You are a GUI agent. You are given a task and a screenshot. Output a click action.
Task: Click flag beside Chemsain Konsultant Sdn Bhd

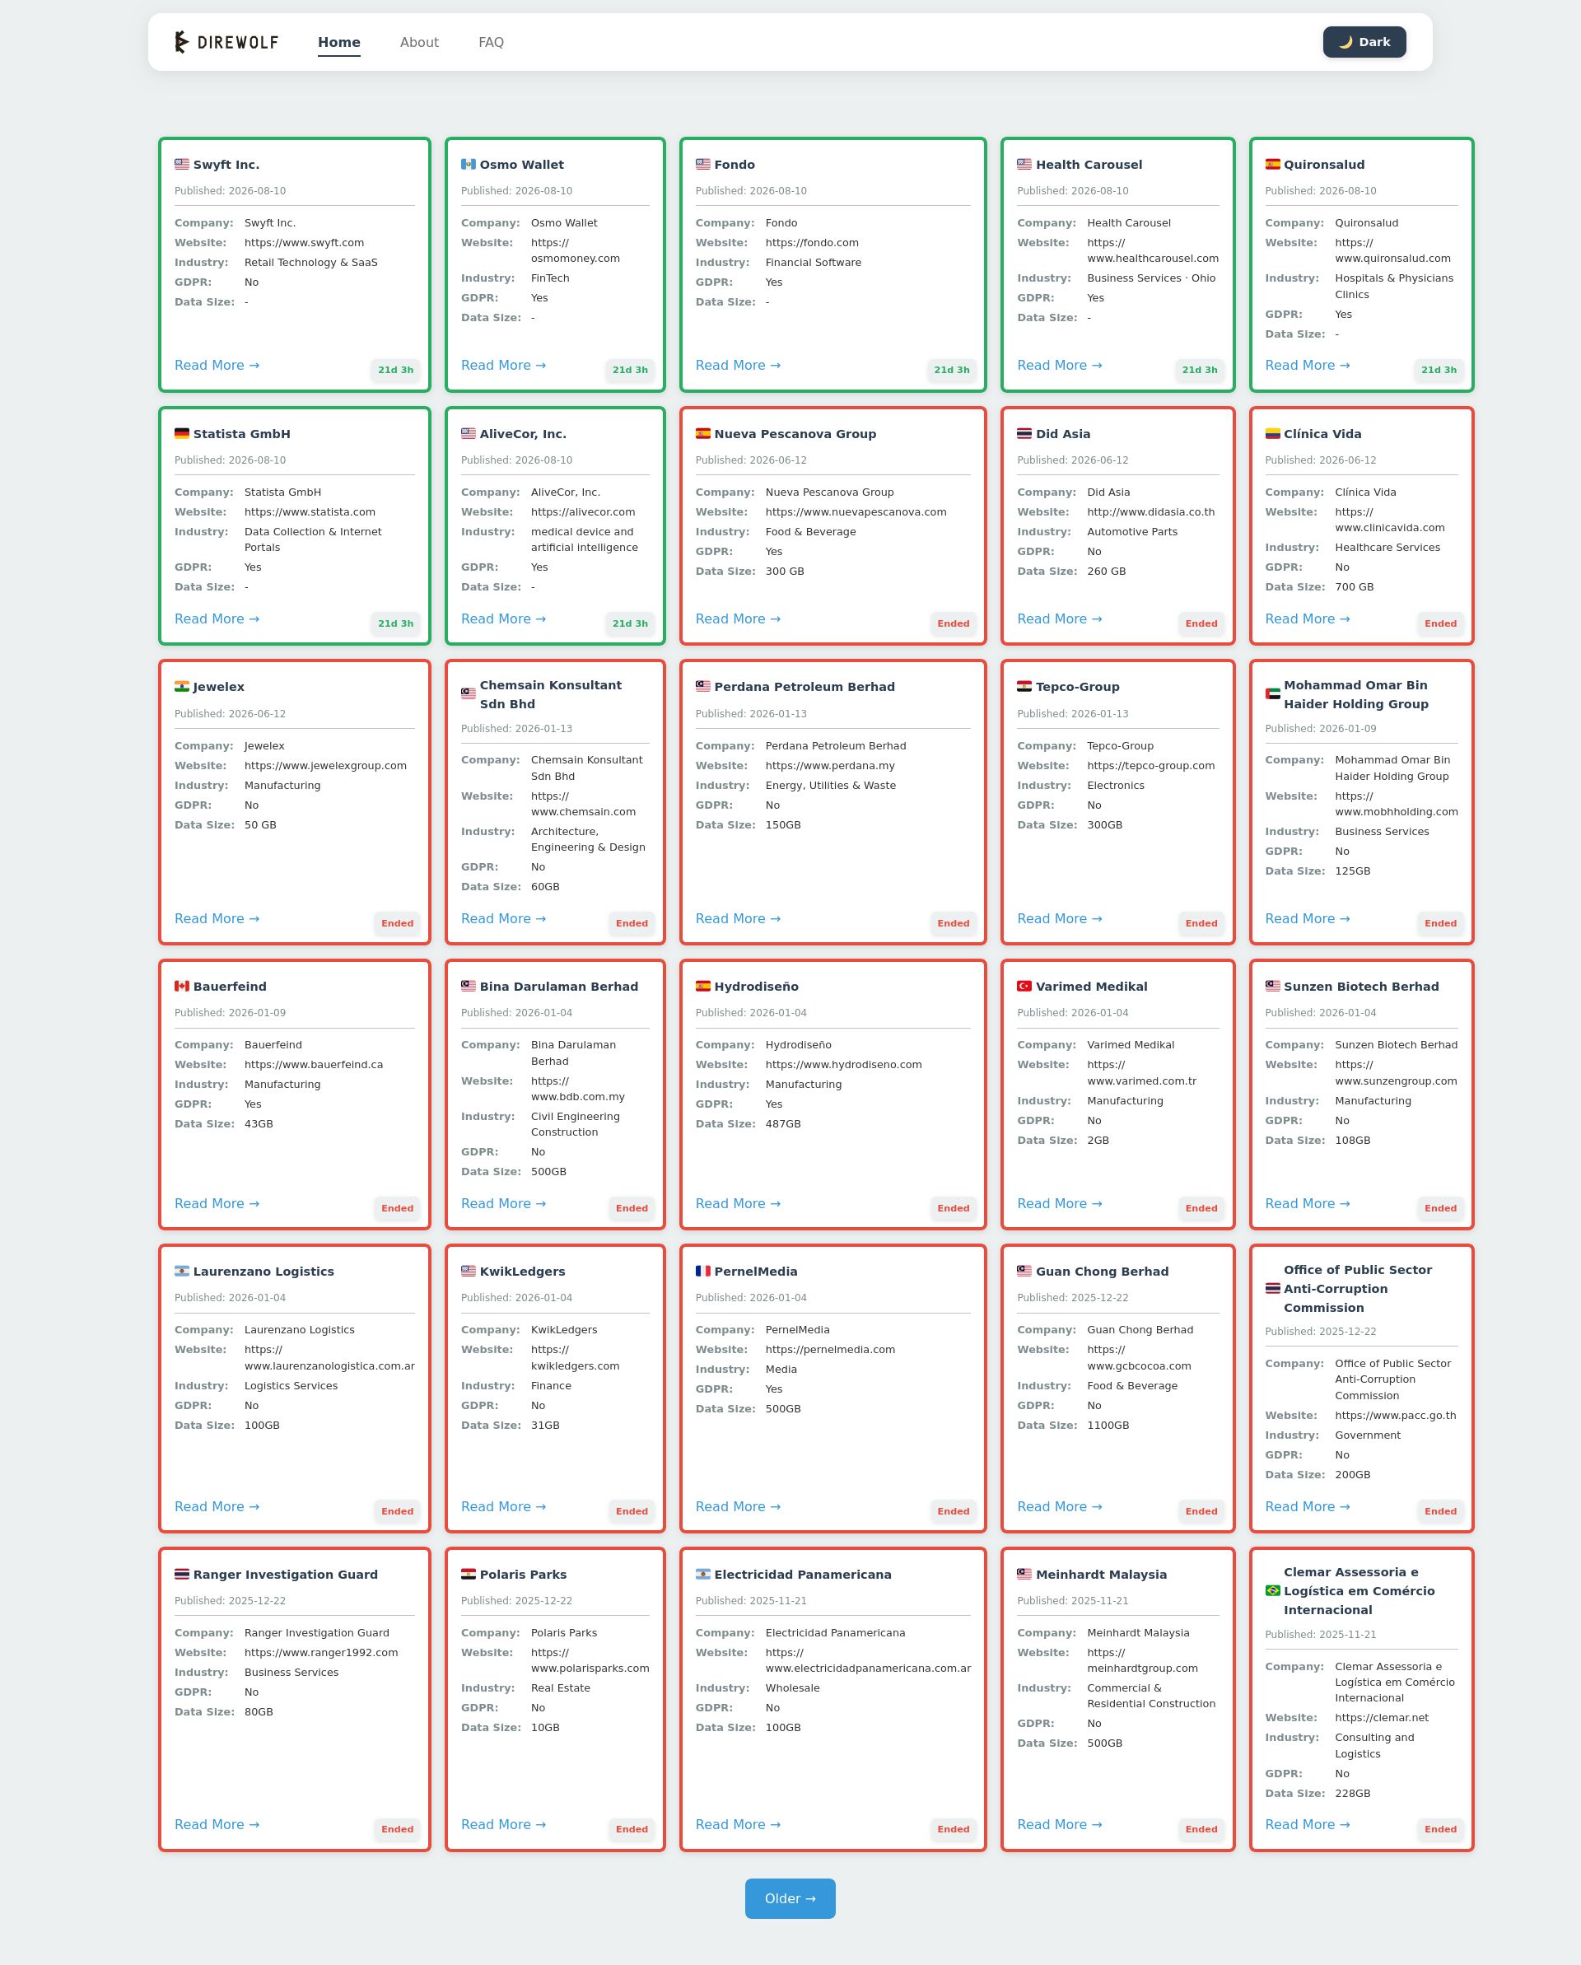(x=469, y=693)
